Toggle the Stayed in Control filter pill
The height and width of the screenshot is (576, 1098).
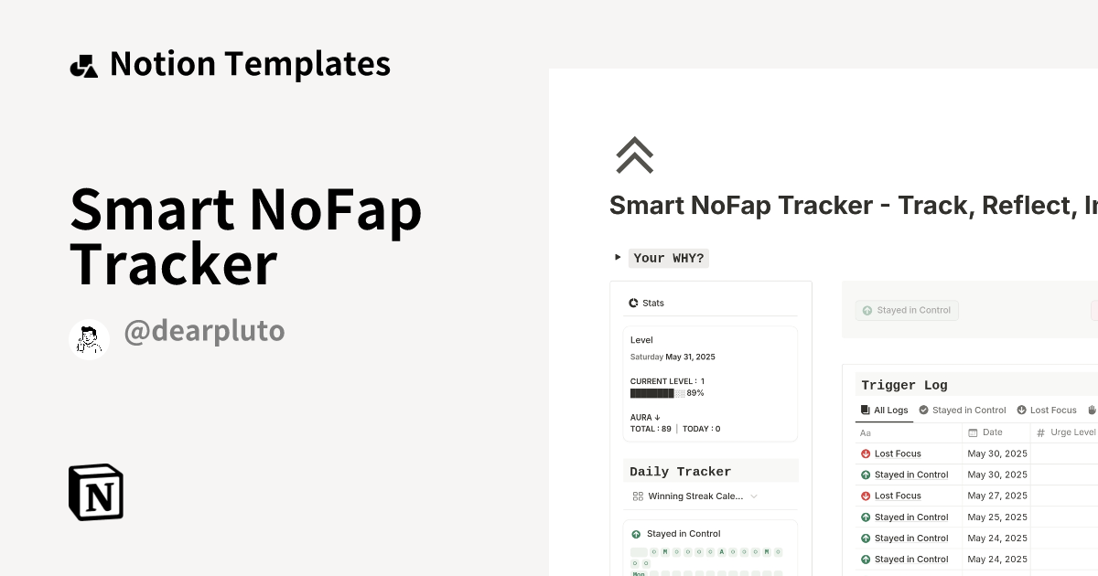click(x=906, y=310)
